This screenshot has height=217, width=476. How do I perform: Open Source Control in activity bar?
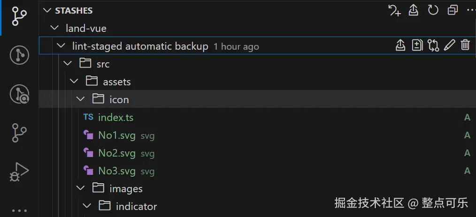(x=19, y=16)
